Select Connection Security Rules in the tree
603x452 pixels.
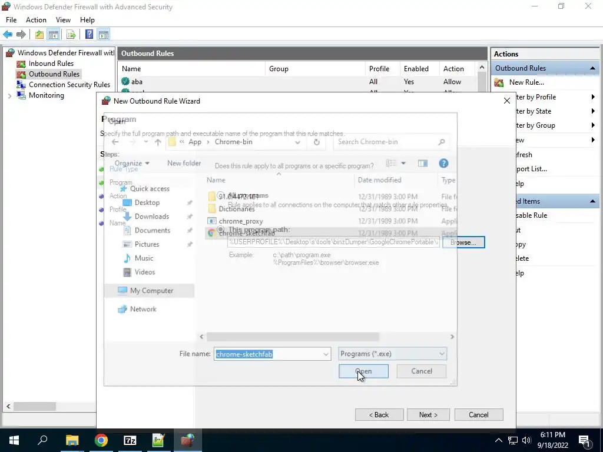(x=69, y=85)
